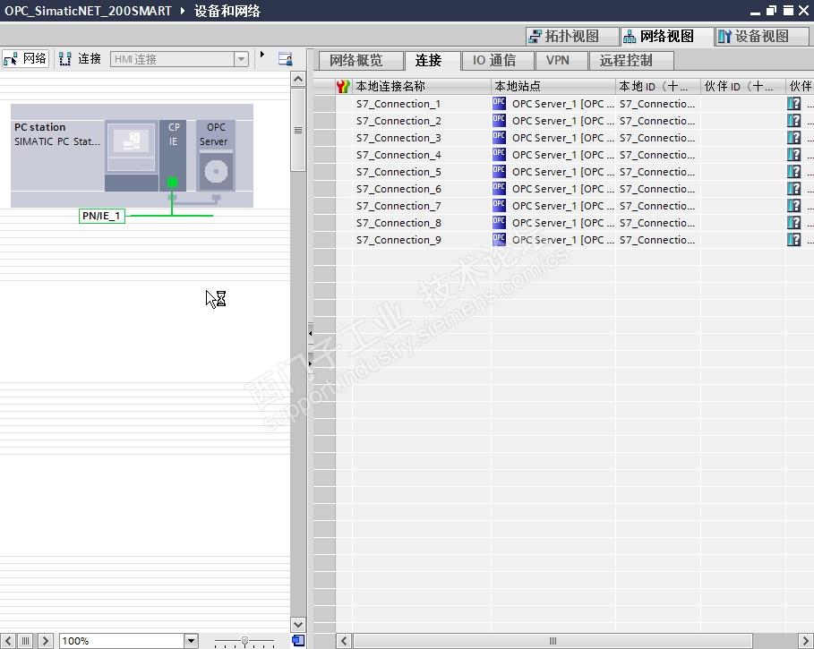Image resolution: width=814 pixels, height=649 pixels.
Task: Click unknown partner icon in S7_Connection_8 row
Action: coord(793,223)
